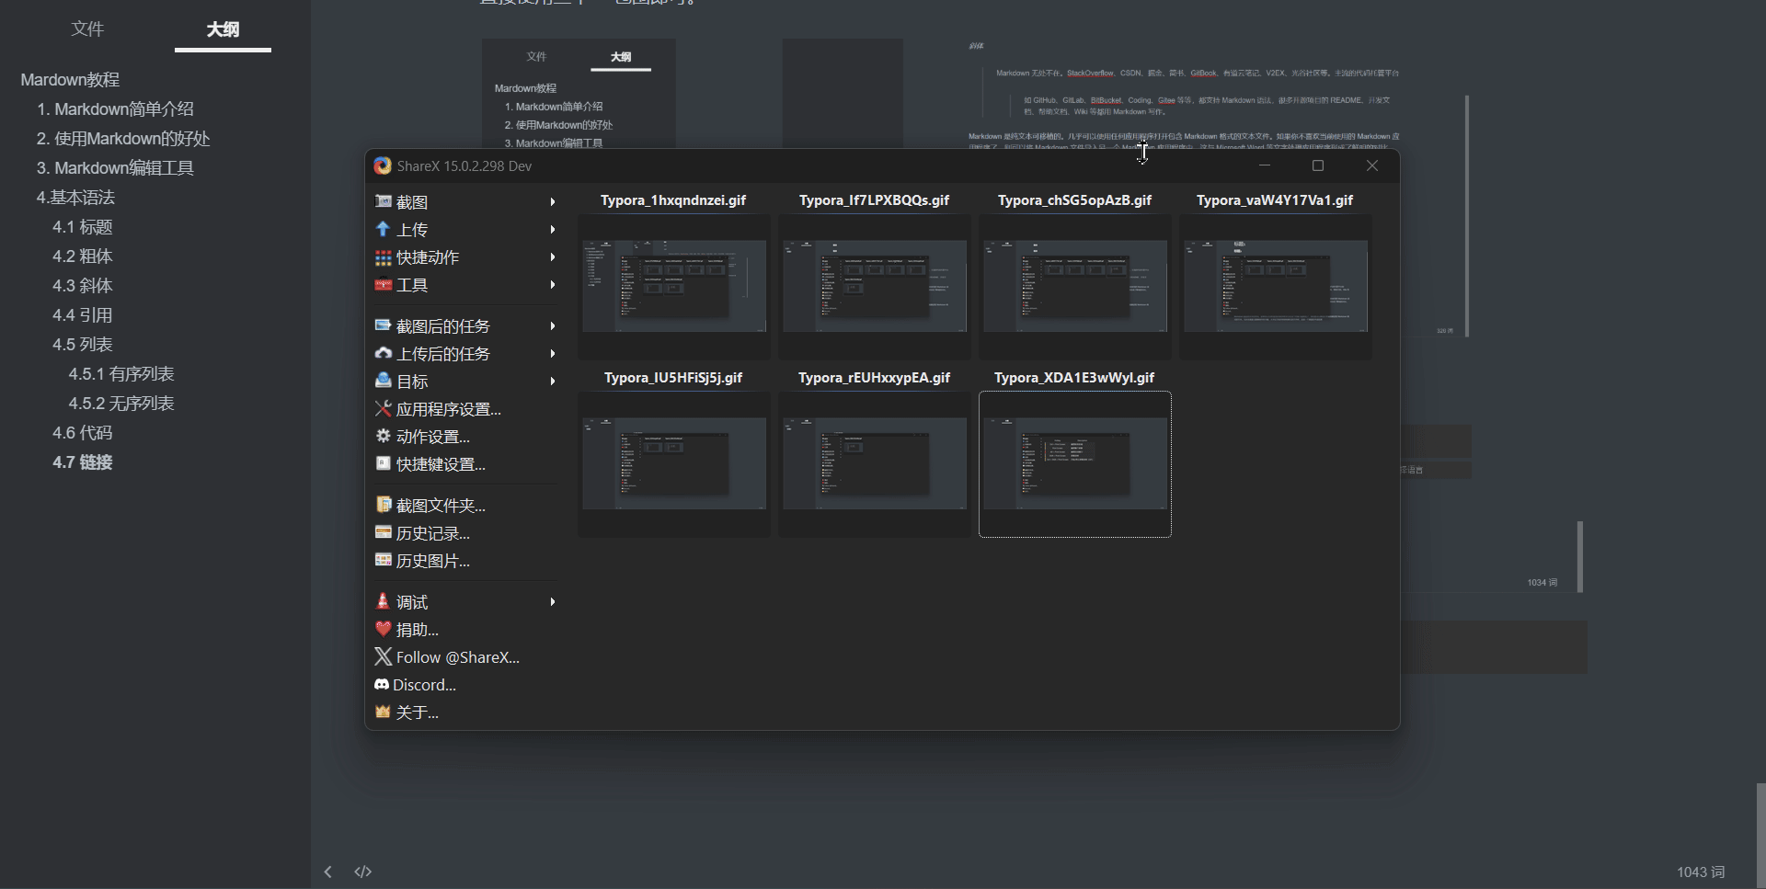
Task: Click the 截图 capture icon
Action: coord(384,201)
